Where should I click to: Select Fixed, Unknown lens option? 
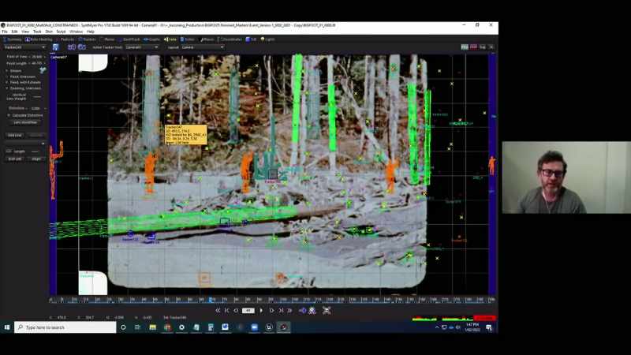(x=21, y=77)
